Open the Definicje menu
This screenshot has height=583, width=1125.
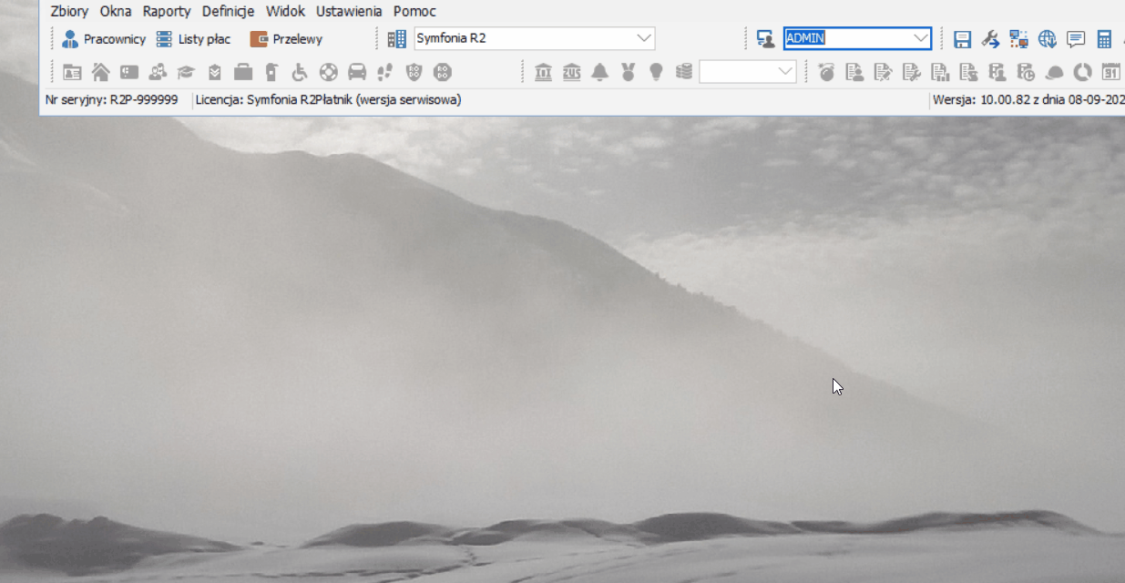click(x=228, y=12)
